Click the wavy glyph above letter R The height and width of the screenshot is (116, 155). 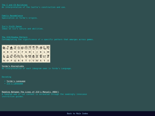pos(19,56)
